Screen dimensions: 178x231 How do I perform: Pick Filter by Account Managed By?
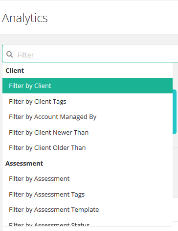(x=88, y=117)
